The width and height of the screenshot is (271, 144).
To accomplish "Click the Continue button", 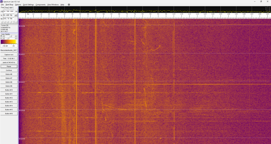I will [9, 70].
